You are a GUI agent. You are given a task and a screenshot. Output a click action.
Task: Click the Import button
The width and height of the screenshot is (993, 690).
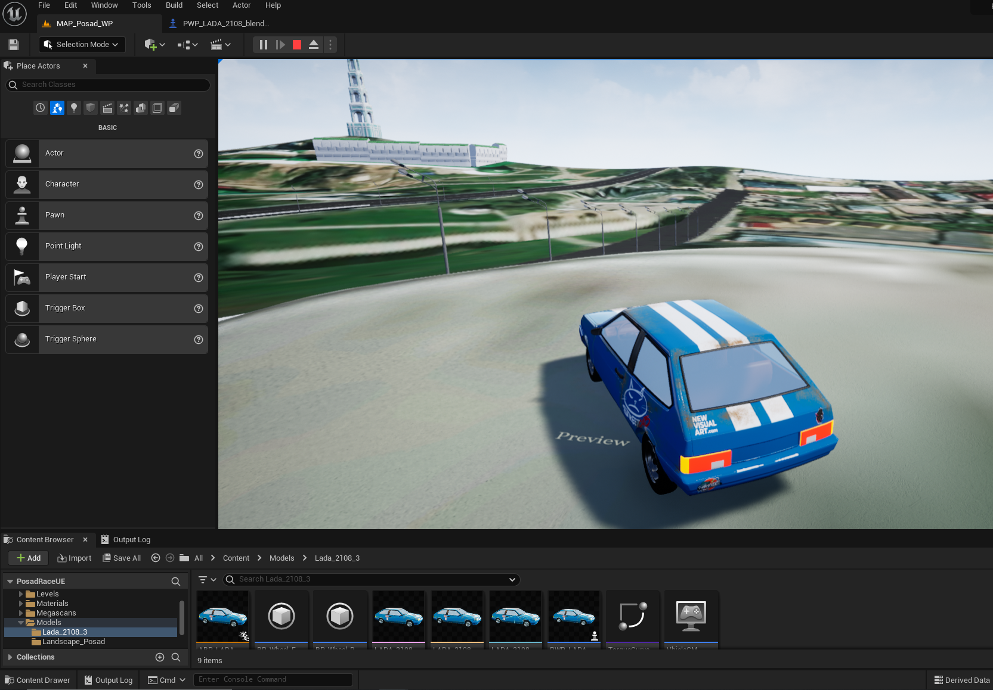[75, 558]
